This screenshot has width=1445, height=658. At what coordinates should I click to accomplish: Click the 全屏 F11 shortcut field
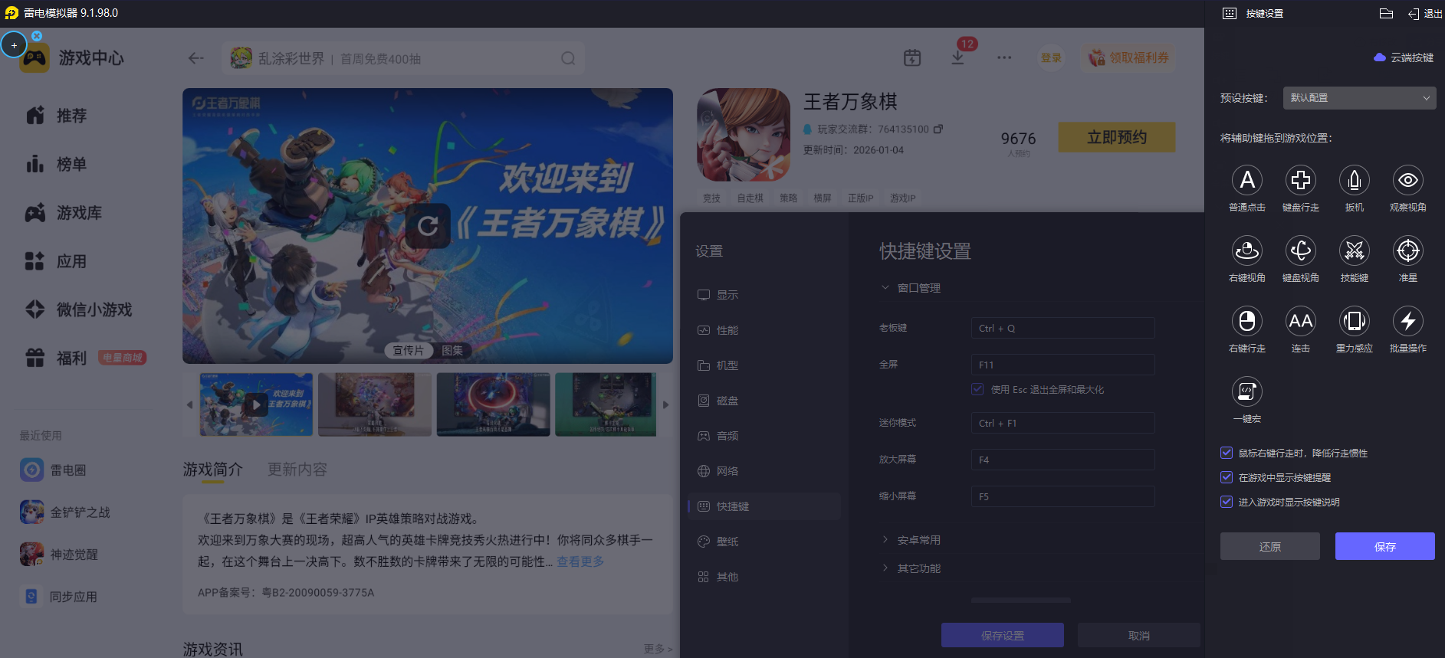(1063, 365)
